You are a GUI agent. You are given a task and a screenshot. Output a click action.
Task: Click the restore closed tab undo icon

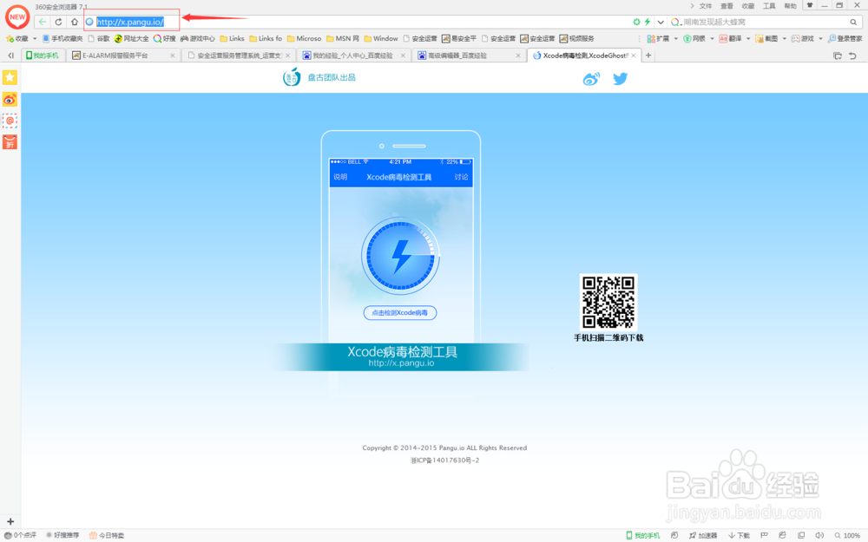click(852, 56)
